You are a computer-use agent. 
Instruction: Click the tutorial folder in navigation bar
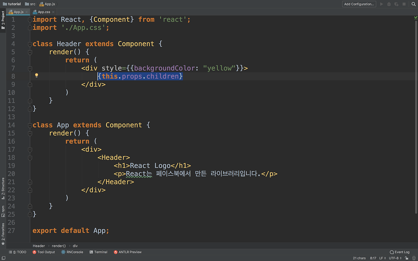(12, 4)
